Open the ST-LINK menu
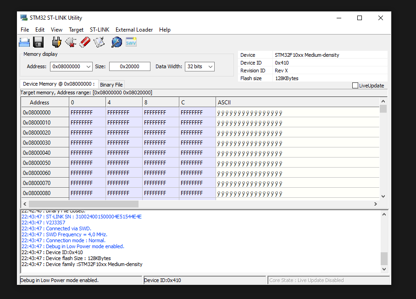Image resolution: width=416 pixels, height=299 pixels. click(x=99, y=29)
